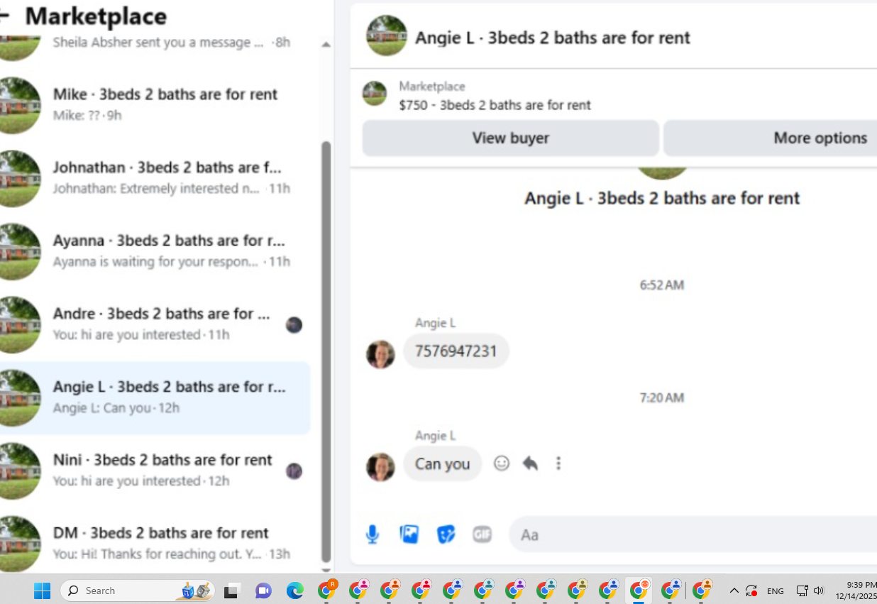Attach a photo with the image icon

pyautogui.click(x=409, y=534)
